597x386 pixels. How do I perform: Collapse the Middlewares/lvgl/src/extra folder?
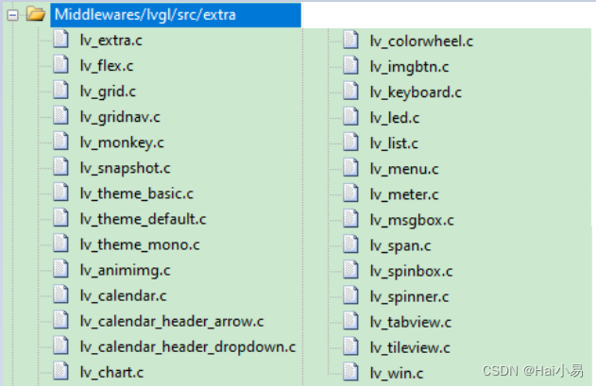point(12,15)
